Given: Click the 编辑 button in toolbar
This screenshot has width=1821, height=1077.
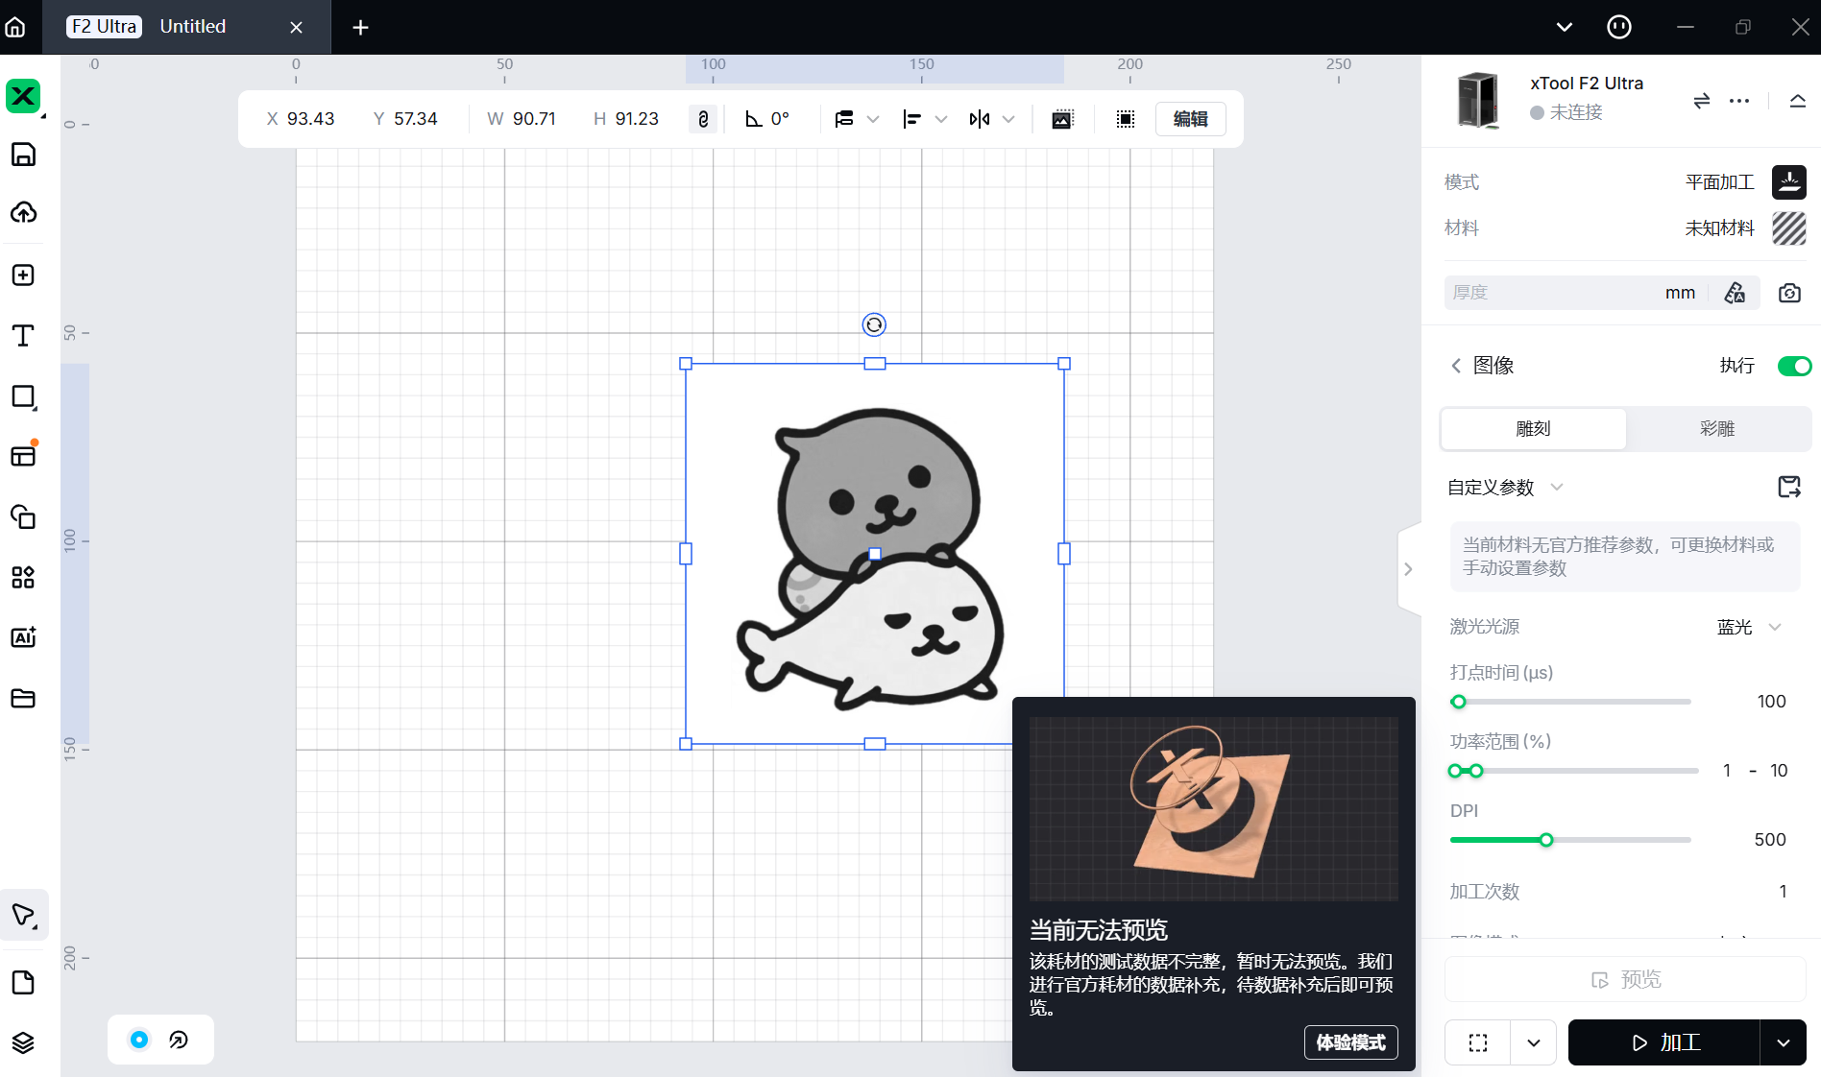Looking at the screenshot, I should 1190,119.
